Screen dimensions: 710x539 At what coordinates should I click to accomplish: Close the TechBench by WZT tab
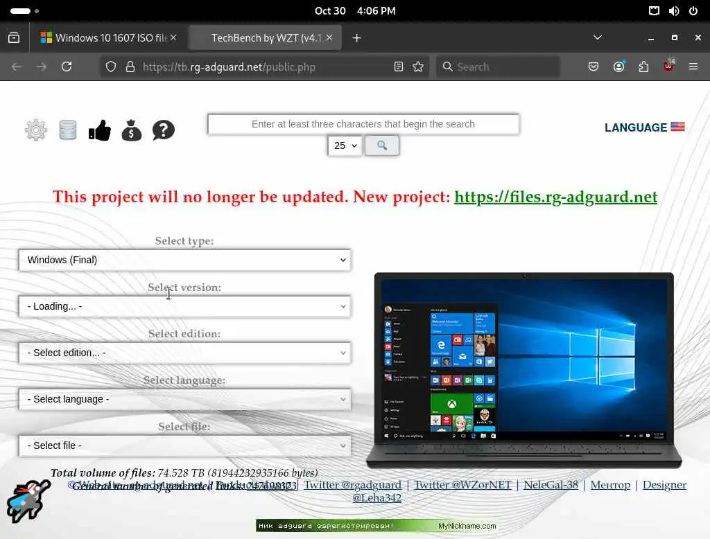tap(329, 37)
